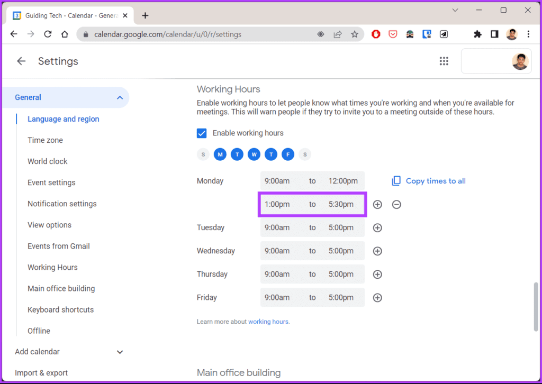Collapse the General settings section
This screenshot has width=542, height=384.
click(120, 97)
